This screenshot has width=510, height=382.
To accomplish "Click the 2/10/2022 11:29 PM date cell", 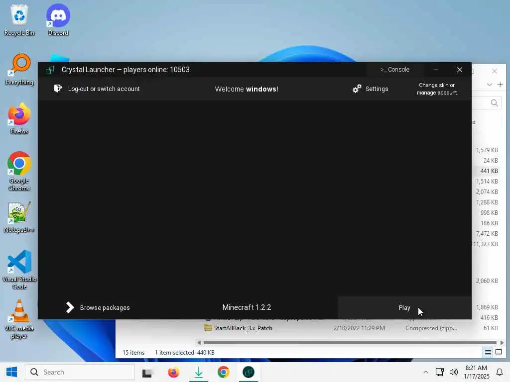I will point(359,328).
